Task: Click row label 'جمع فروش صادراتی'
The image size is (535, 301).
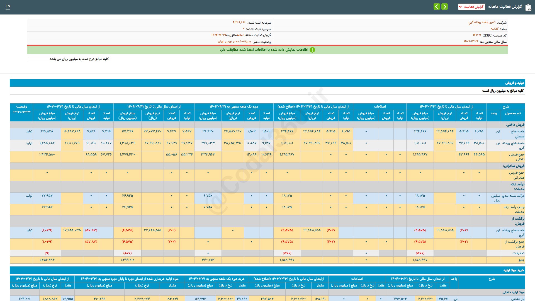Action: 513,175
